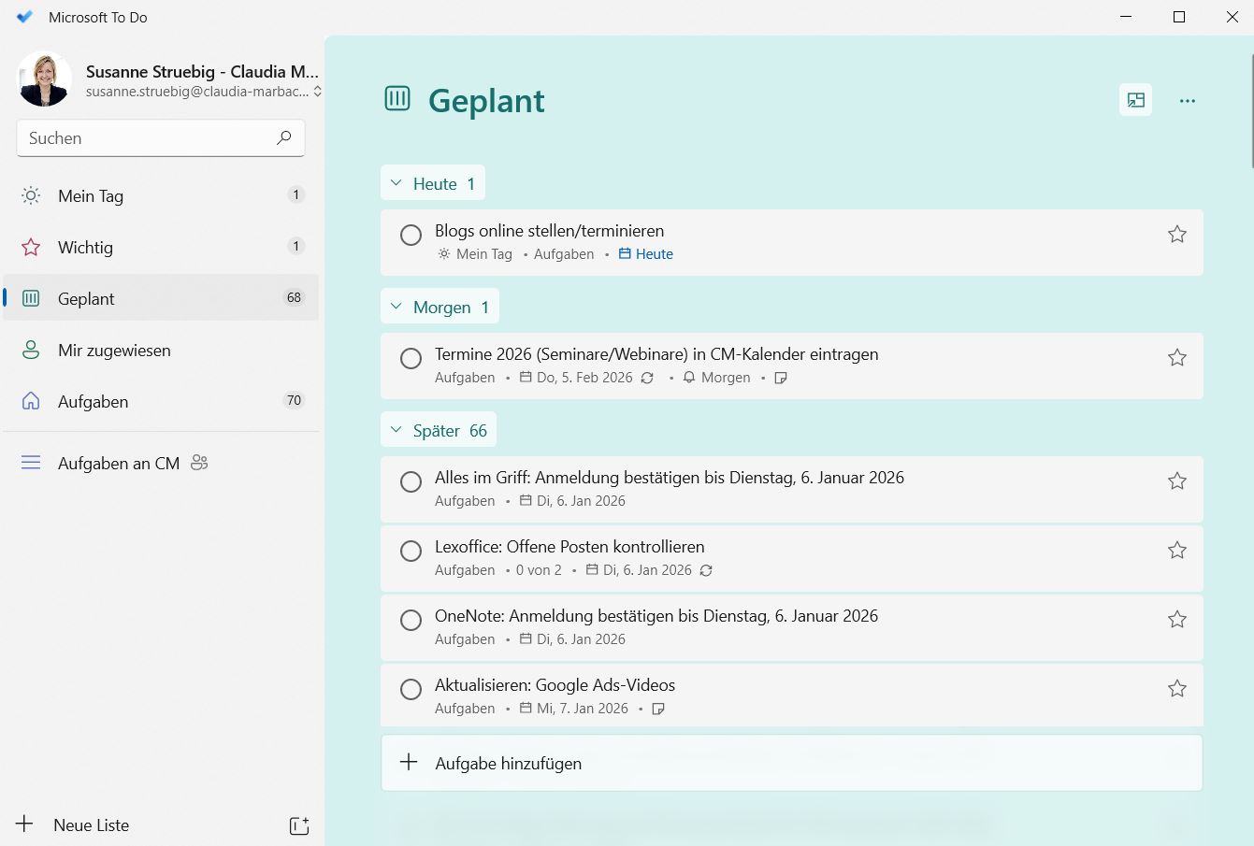Click the badge '70' on Aufgaben

click(x=294, y=400)
